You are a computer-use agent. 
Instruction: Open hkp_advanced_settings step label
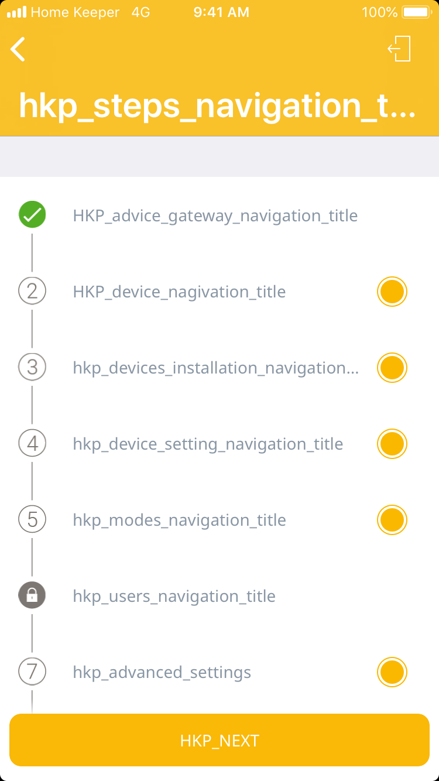[162, 672]
